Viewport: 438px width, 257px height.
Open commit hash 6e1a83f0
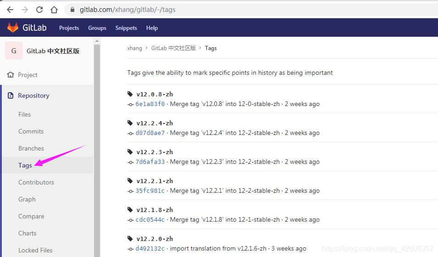point(150,104)
